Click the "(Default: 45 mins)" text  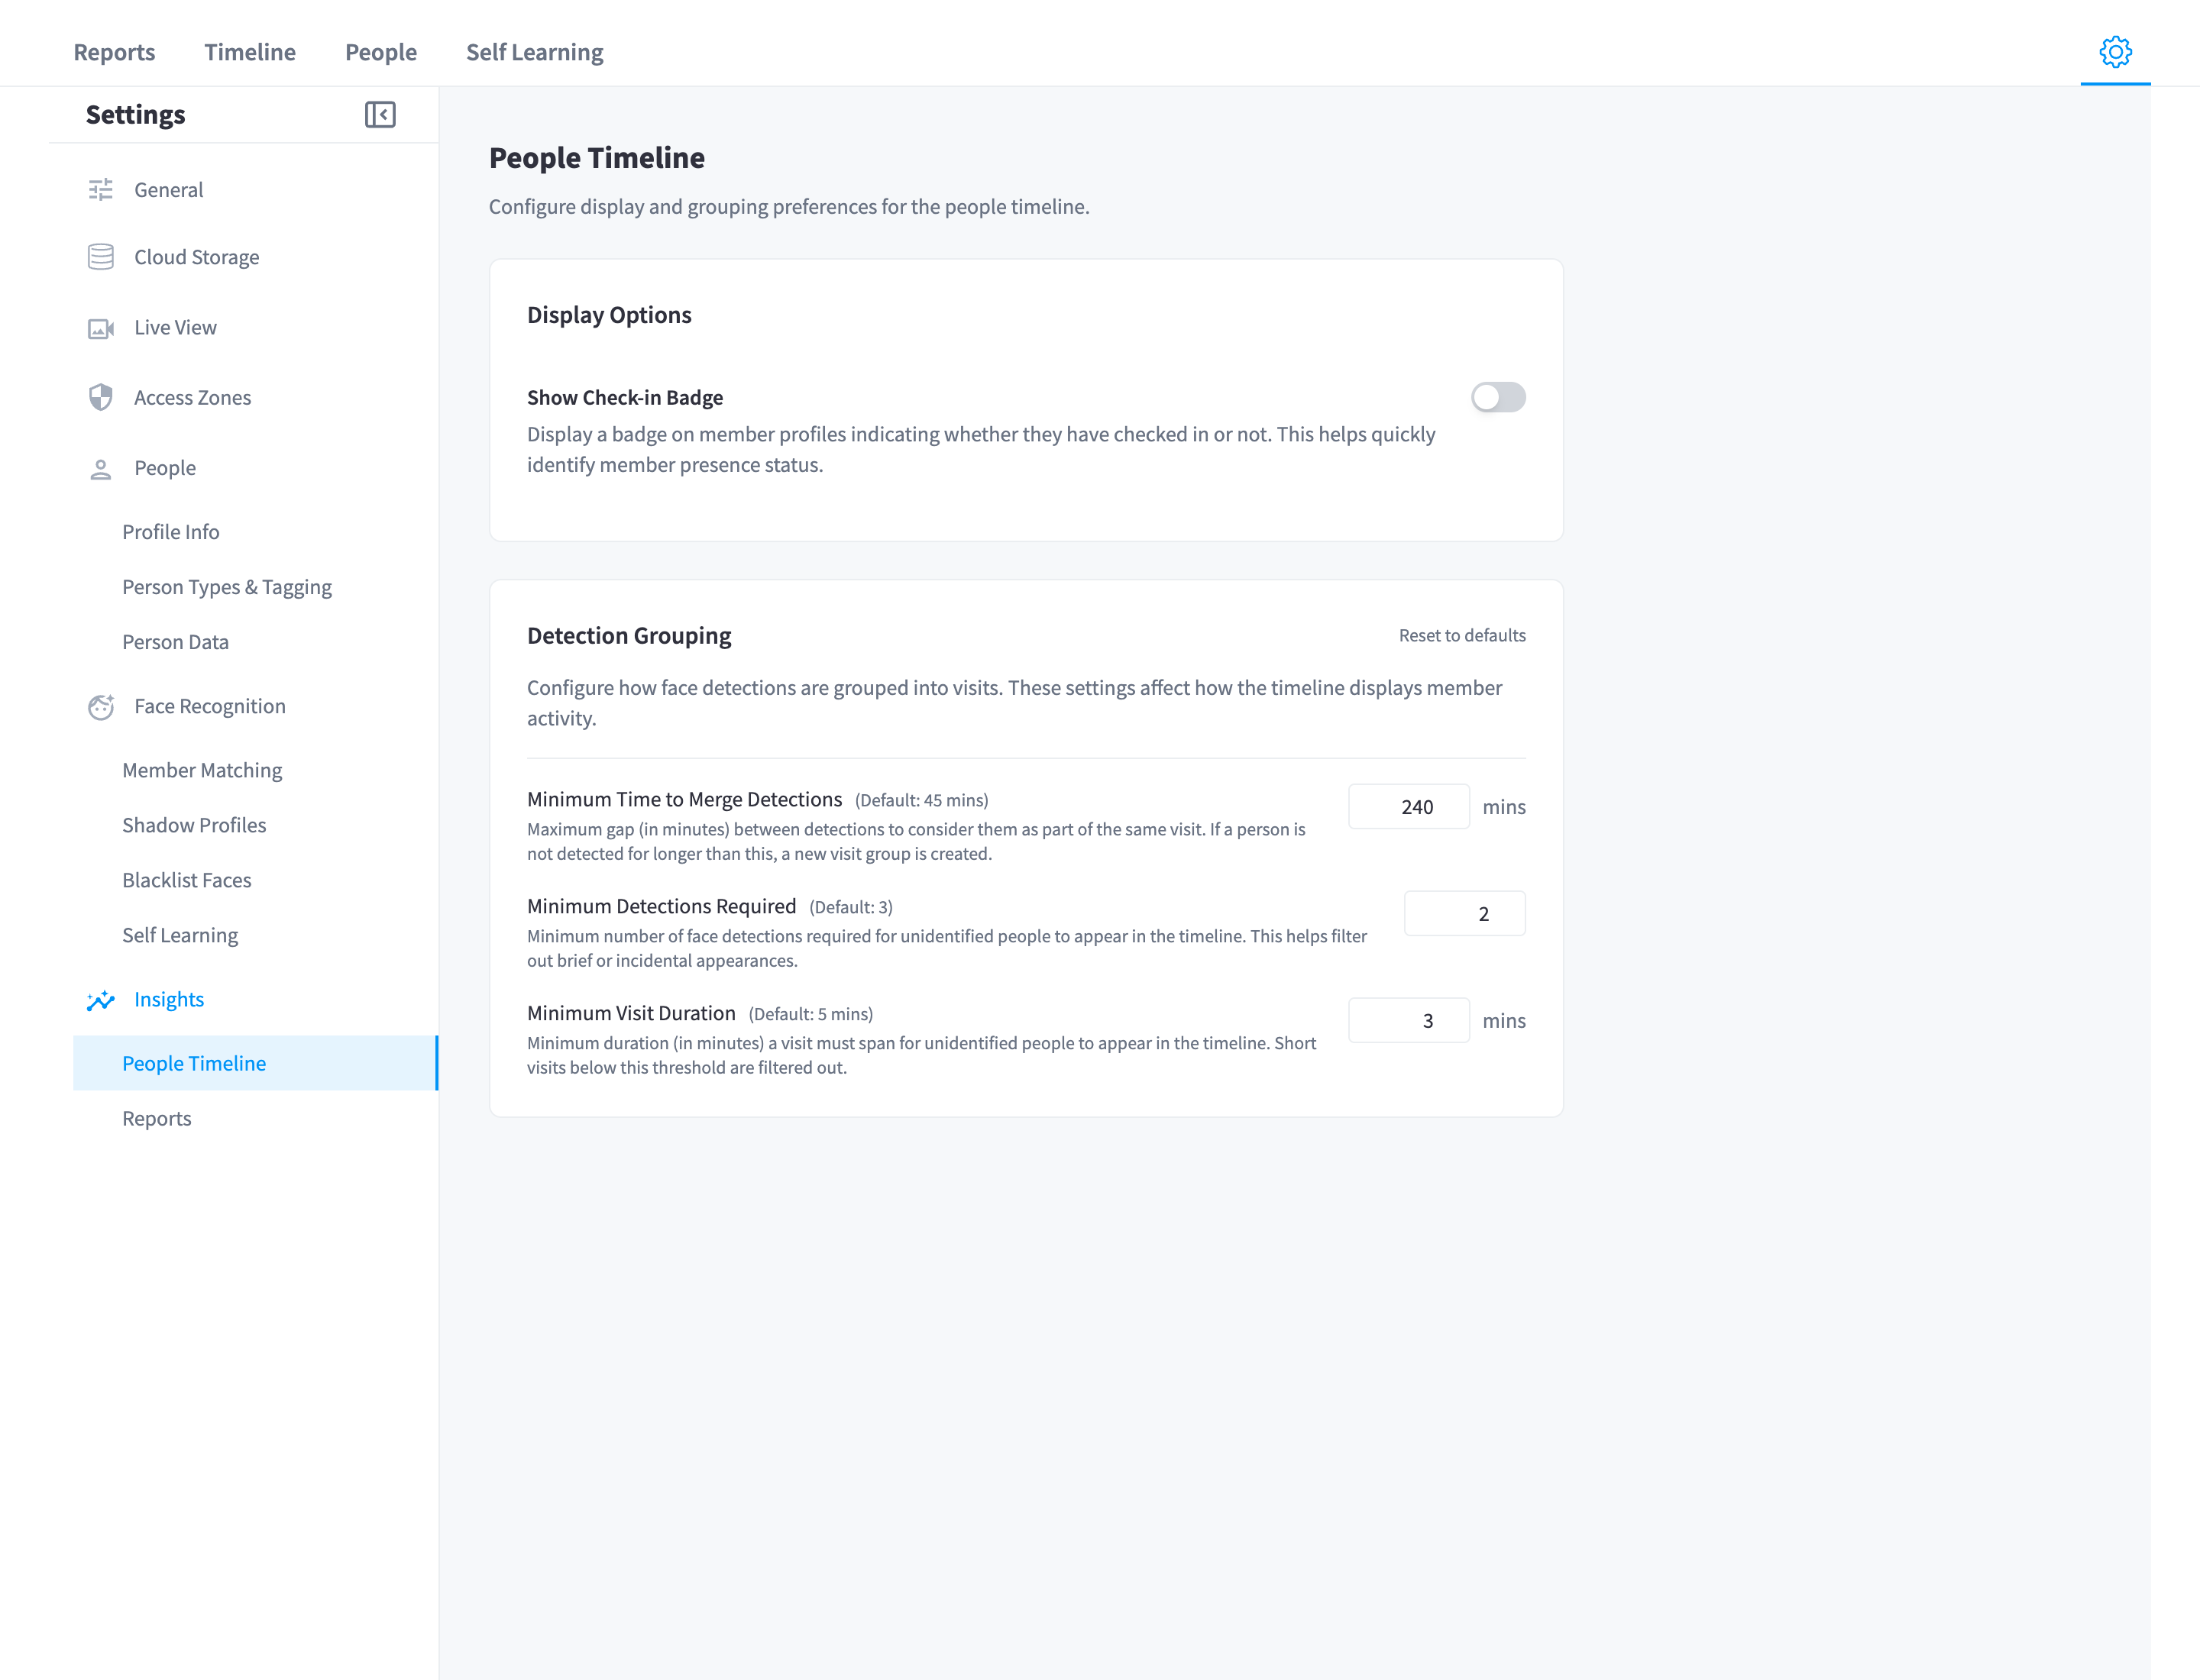tap(921, 800)
